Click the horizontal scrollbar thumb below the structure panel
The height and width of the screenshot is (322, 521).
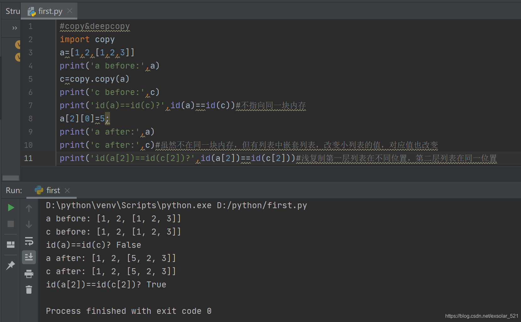[11, 178]
